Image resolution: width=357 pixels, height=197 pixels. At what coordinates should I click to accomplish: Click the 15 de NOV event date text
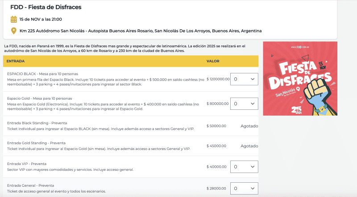[x=41, y=19]
